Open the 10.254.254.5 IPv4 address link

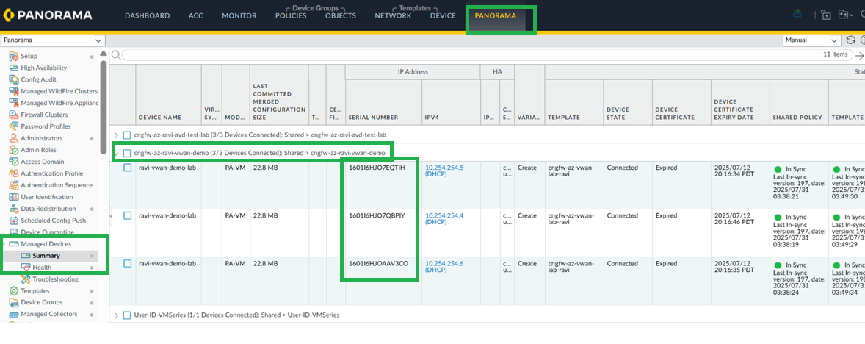(x=444, y=168)
